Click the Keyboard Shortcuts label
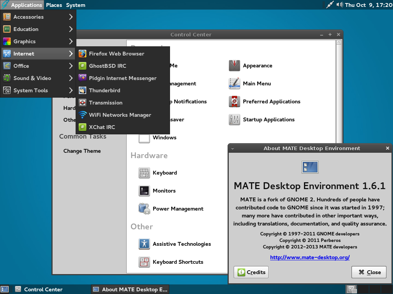Viewport: 393px width, 294px height. point(178,262)
